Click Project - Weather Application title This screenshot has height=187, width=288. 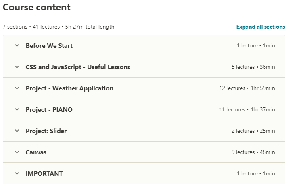coord(69,88)
